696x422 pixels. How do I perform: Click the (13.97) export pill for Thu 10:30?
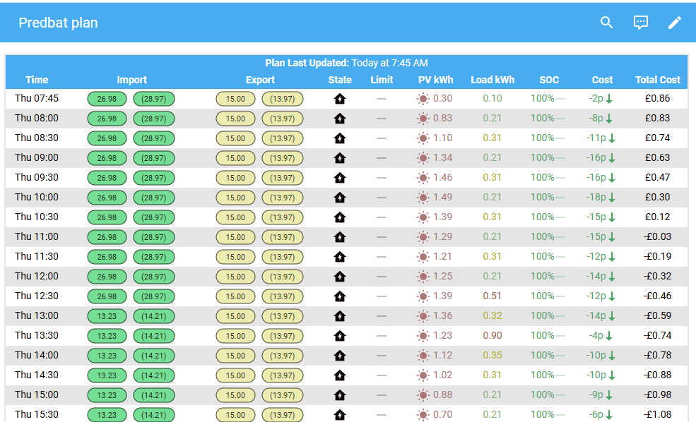pos(283,217)
